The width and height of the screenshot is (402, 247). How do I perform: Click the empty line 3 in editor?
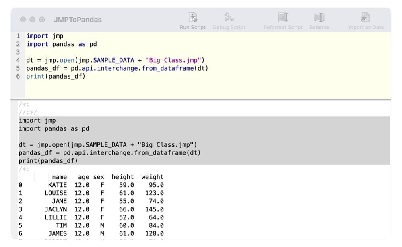coord(80,52)
